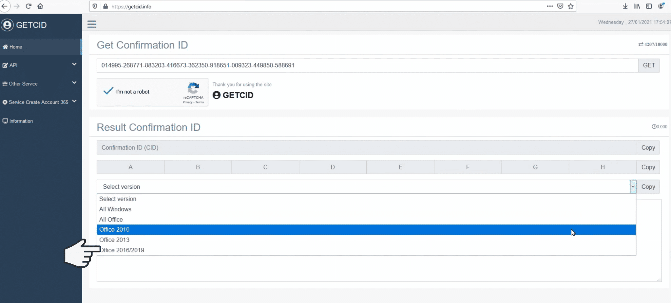Toggle the I'm not a robot checkbox
The height and width of the screenshot is (303, 671).
[x=108, y=91]
